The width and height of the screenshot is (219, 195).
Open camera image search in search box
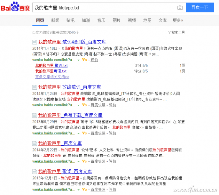[180, 7]
